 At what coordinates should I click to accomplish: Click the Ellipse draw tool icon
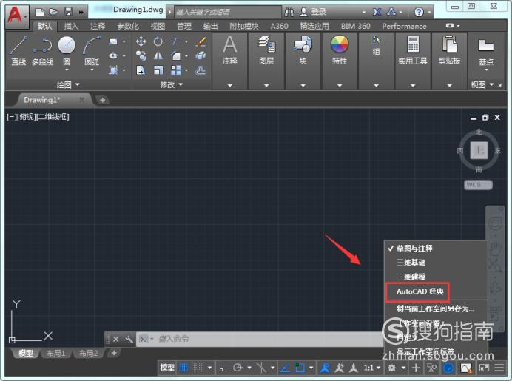113,55
